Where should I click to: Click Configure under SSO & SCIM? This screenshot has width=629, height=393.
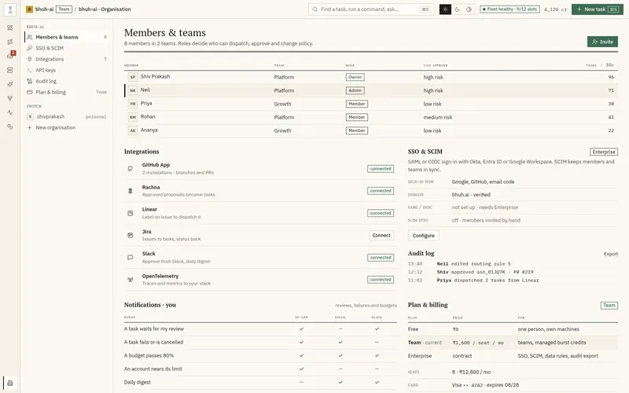pyautogui.click(x=423, y=235)
